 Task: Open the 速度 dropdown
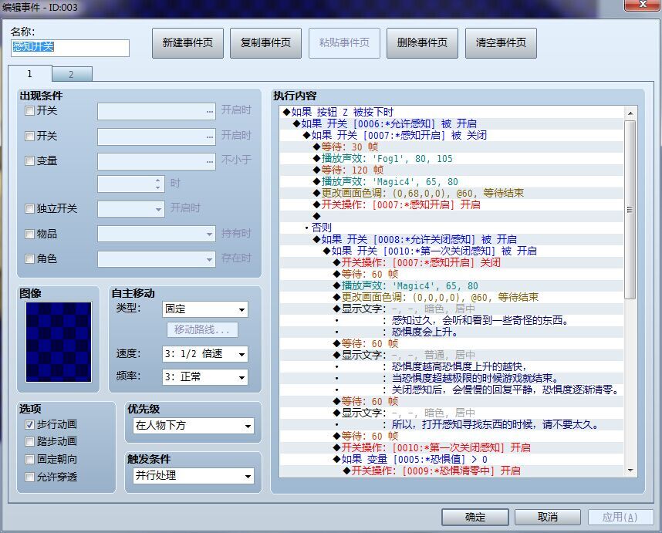click(205, 354)
